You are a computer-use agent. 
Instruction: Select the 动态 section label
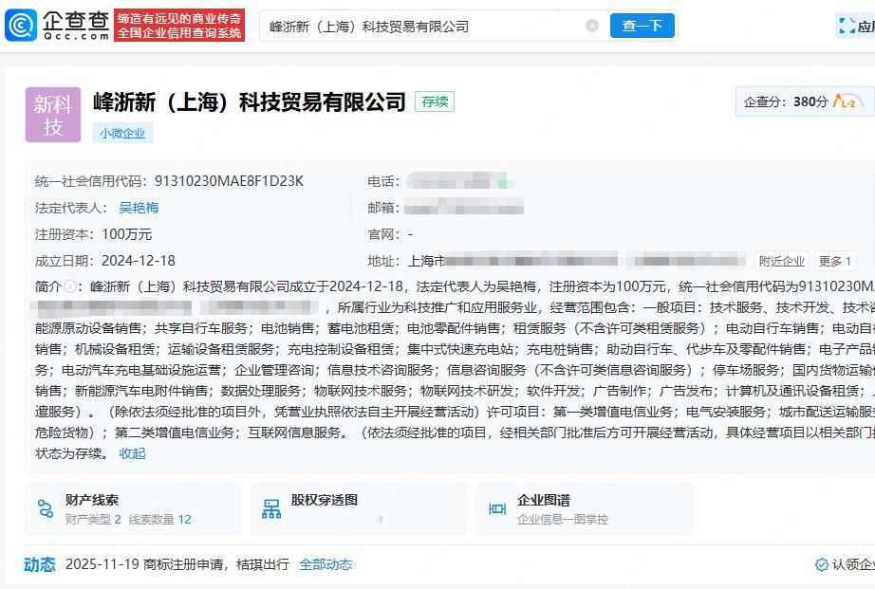click(39, 564)
